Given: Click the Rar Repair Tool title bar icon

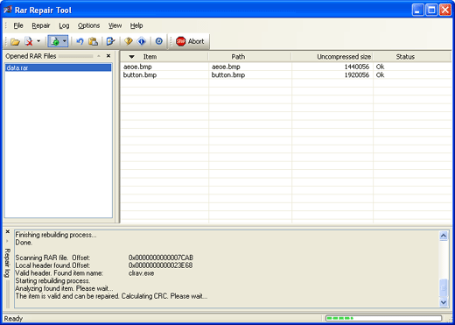Looking at the screenshot, I should point(8,10).
